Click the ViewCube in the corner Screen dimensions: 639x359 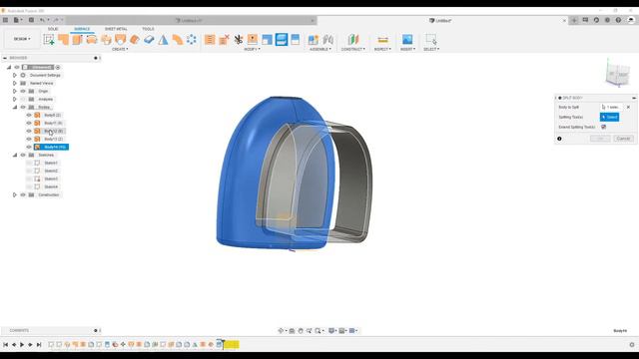[x=618, y=74]
